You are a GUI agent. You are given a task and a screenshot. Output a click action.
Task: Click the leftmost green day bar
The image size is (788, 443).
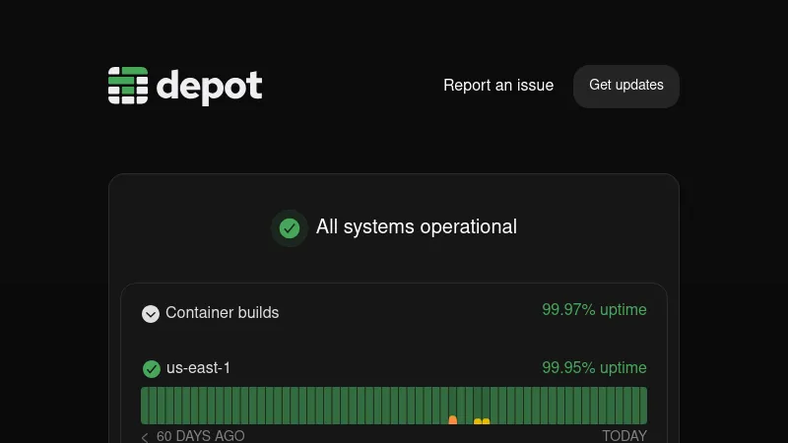tap(145, 406)
